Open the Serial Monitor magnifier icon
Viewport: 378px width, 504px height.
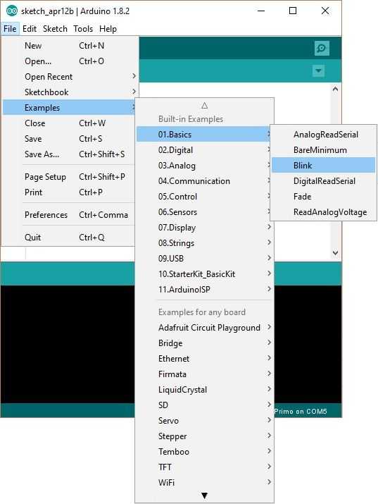pyautogui.click(x=322, y=48)
